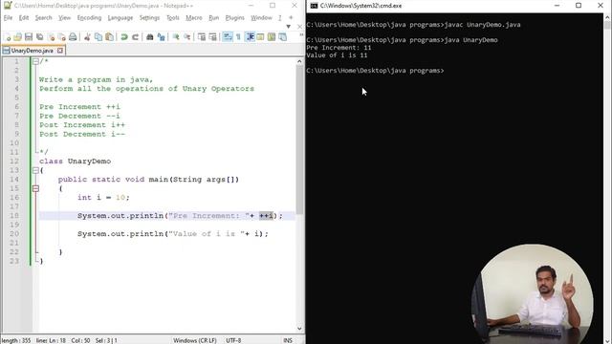612x344 pixels.
Task: Collapse the main method fold at line 15
Action: [x=35, y=188]
